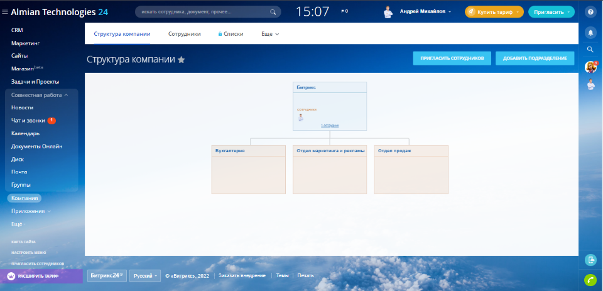Viewport: 603px width, 291px height.
Task: Open Документы Онлайн menu item
Action: [x=37, y=146]
